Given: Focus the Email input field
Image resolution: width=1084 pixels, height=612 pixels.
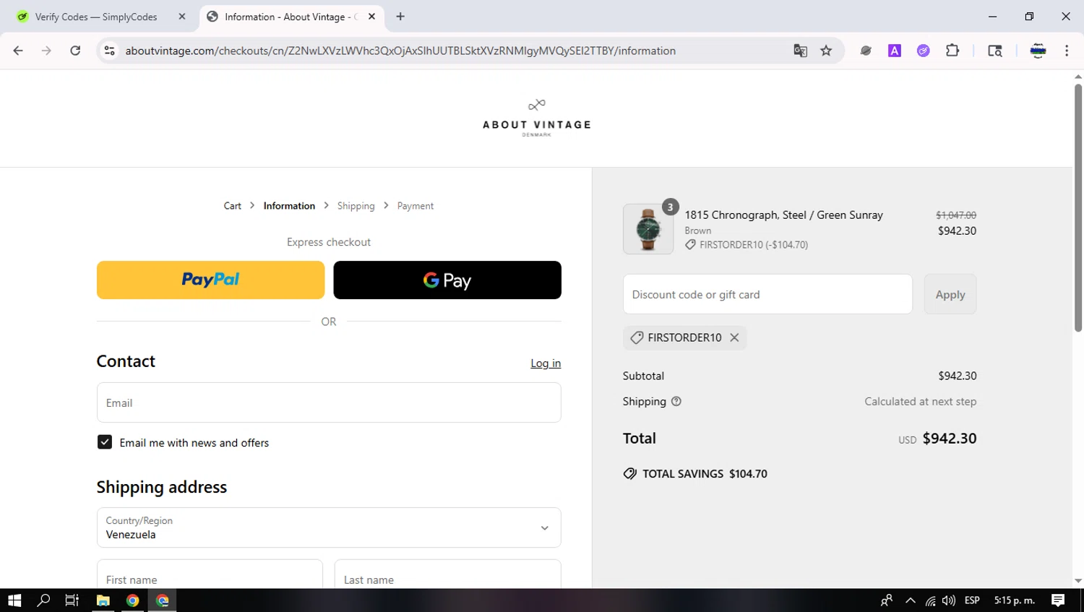Looking at the screenshot, I should click(x=329, y=402).
